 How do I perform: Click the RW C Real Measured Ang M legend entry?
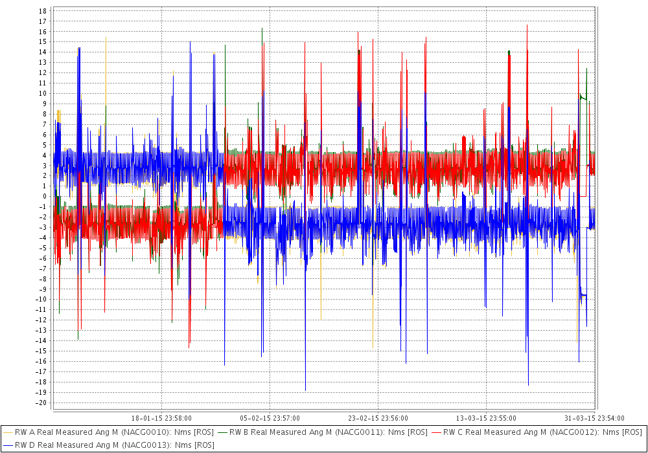pyautogui.click(x=537, y=432)
